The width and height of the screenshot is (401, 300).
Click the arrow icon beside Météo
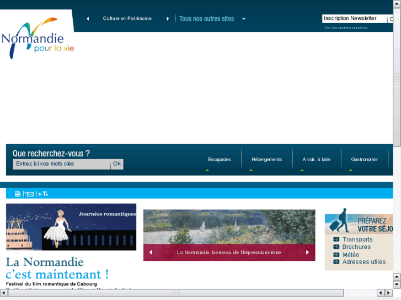point(336,254)
